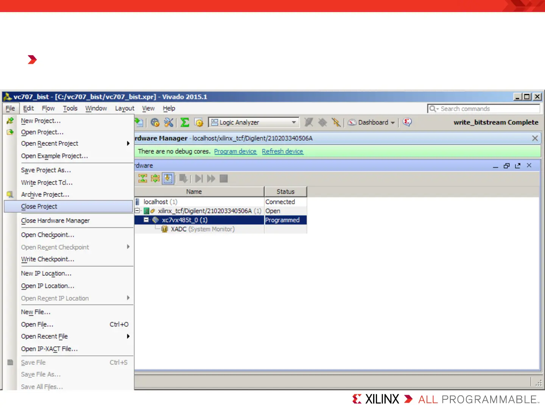Expand Open Recent File submenu
545x408 pixels.
point(128,336)
